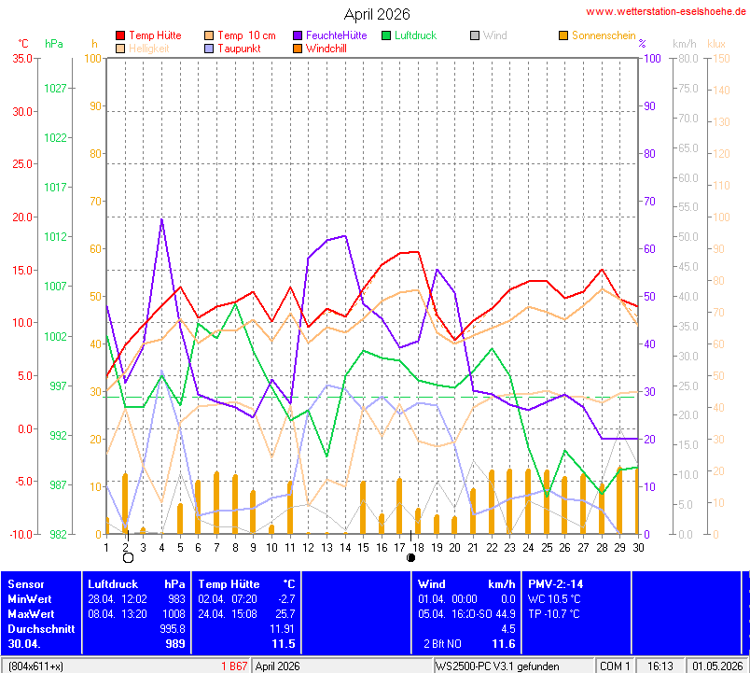This screenshot has width=750, height=673.
Task: Click the full moon symbol under day 2
Action: pyautogui.click(x=128, y=557)
